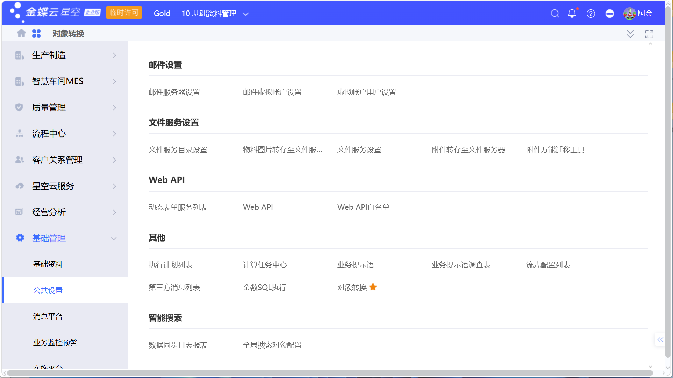Click the 金蝶云星空 logo

coord(55,13)
